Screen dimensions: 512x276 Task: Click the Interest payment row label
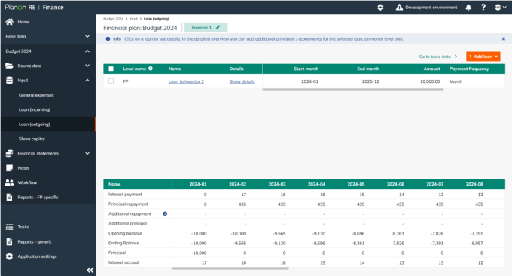(x=125, y=195)
